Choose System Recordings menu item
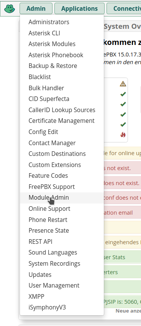 click(x=62, y=264)
